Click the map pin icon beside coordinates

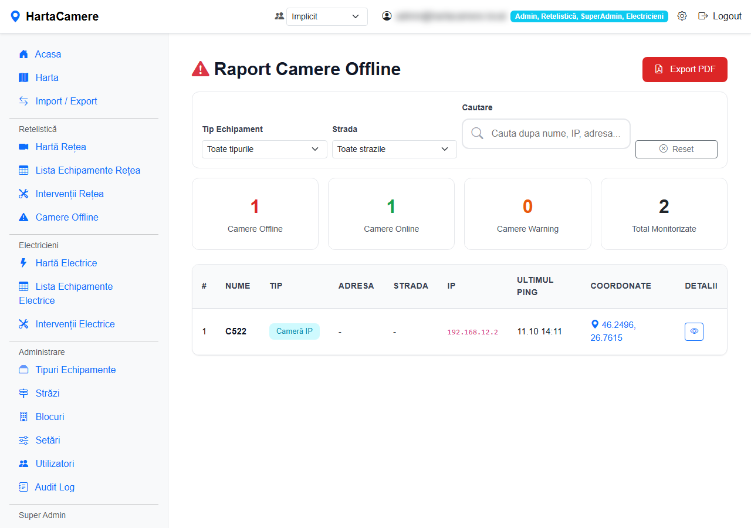coord(595,324)
